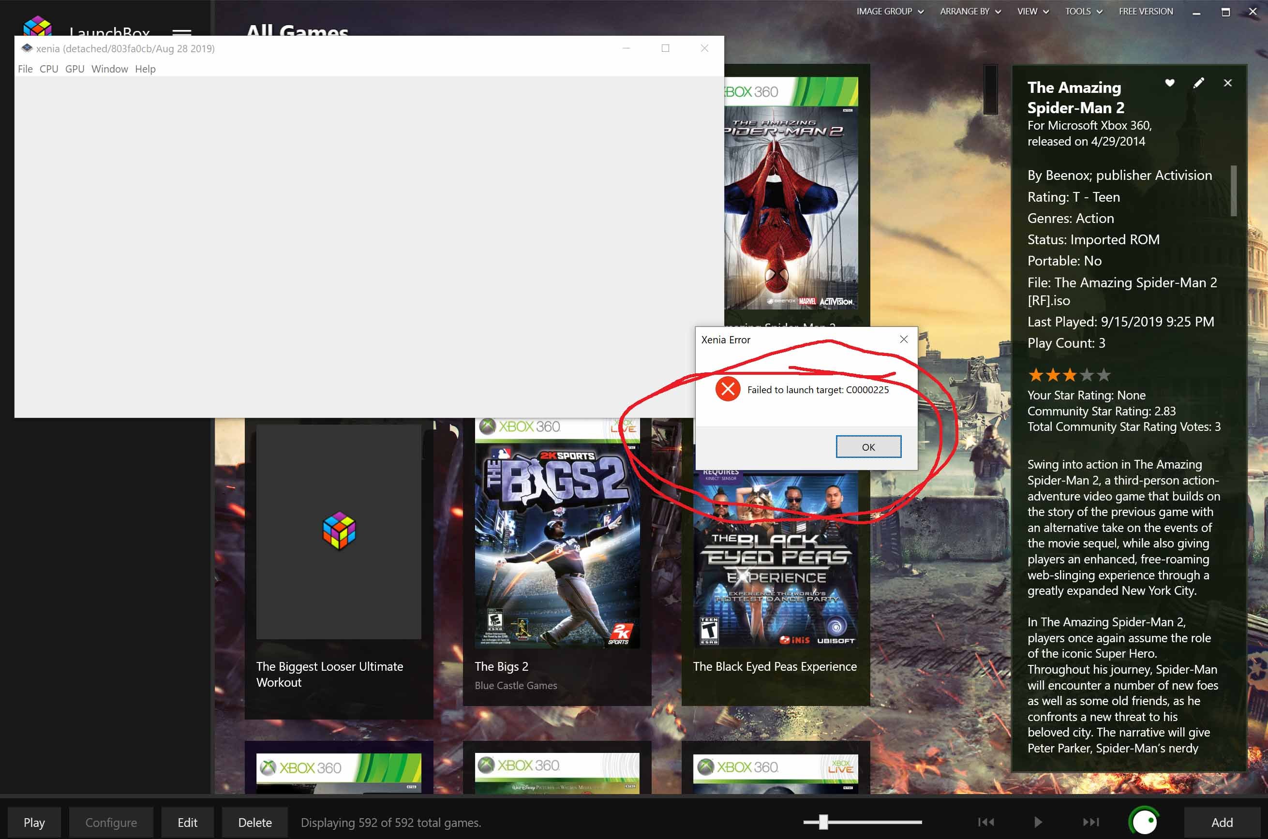This screenshot has height=839, width=1268.
Task: Click the details panel scrollbar
Action: click(1233, 191)
